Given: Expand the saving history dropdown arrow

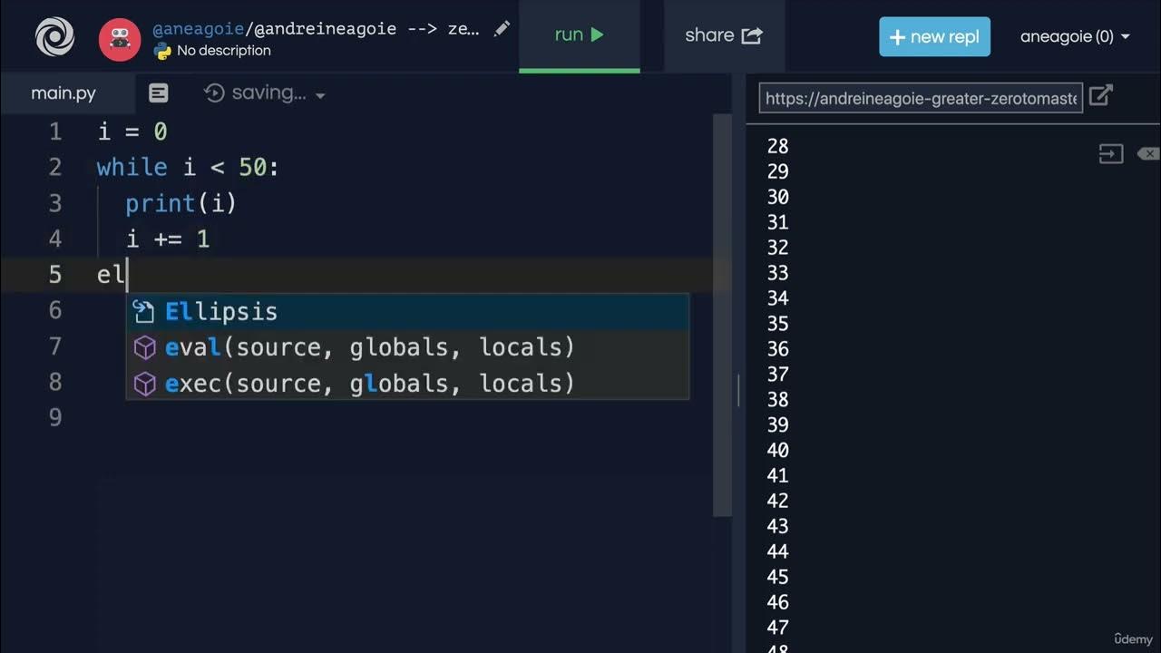Looking at the screenshot, I should coord(320,94).
